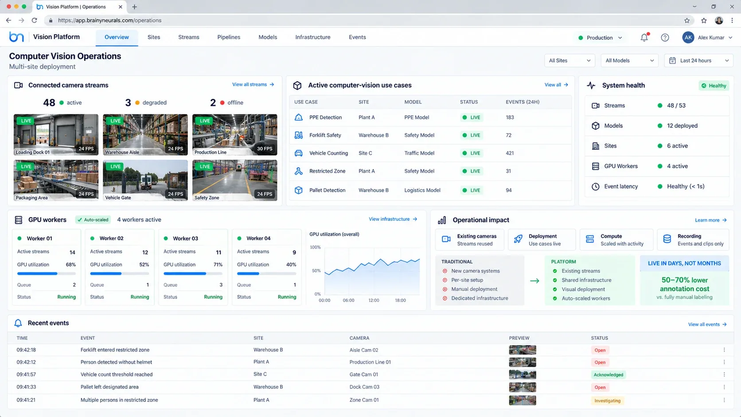Click the browser address bar URL
This screenshot has height=417, width=741.
pyautogui.click(x=109, y=20)
